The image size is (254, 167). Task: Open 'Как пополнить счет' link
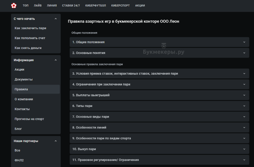coord(30,38)
